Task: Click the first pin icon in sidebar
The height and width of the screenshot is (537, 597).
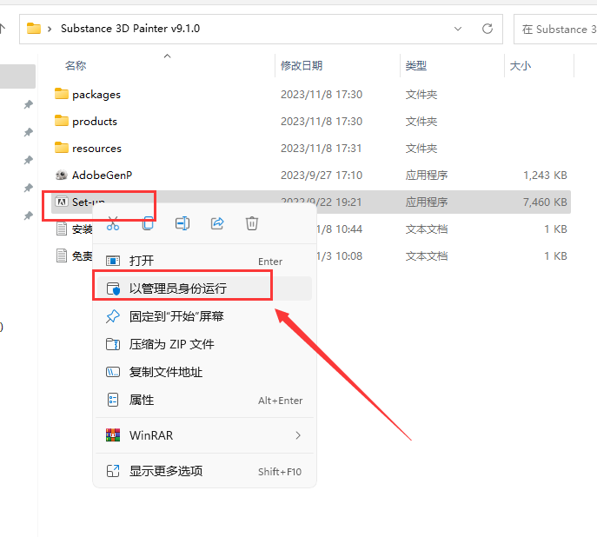Action: (x=28, y=104)
